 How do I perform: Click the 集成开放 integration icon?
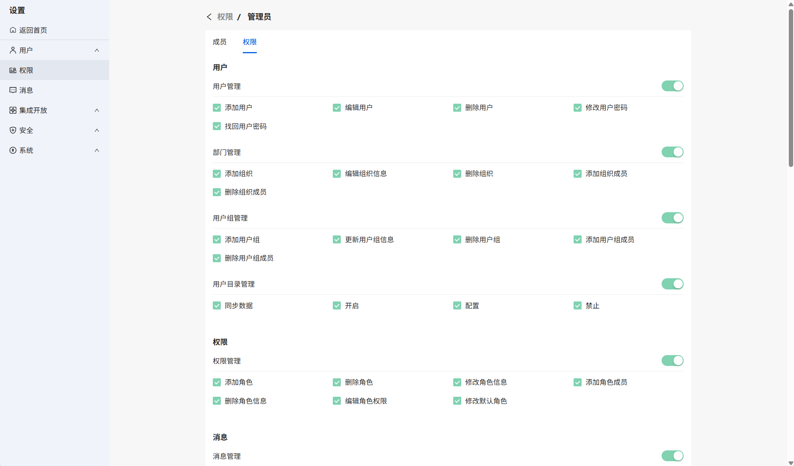coord(13,110)
